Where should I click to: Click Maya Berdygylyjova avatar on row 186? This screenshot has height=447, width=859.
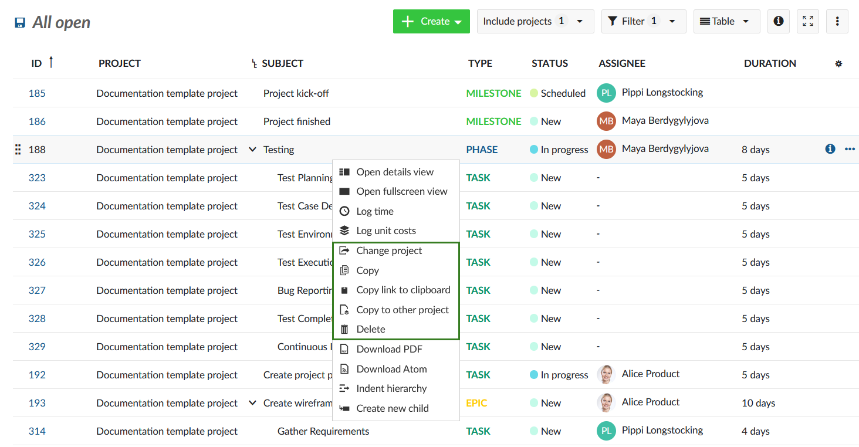point(606,121)
